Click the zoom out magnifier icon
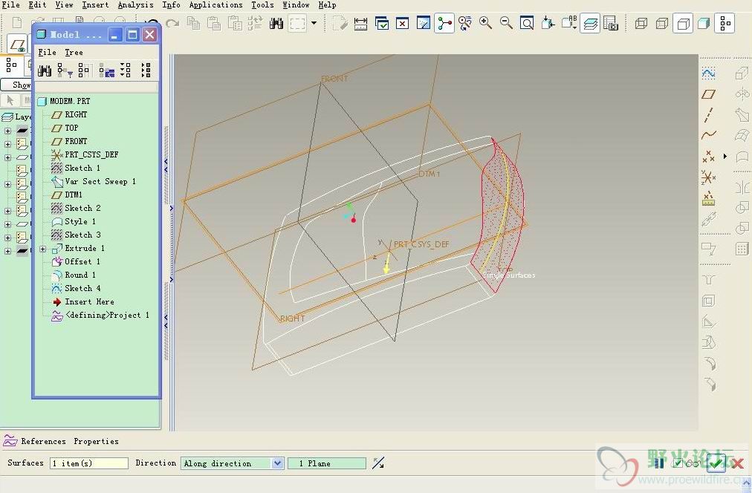The image size is (752, 493). (506, 23)
